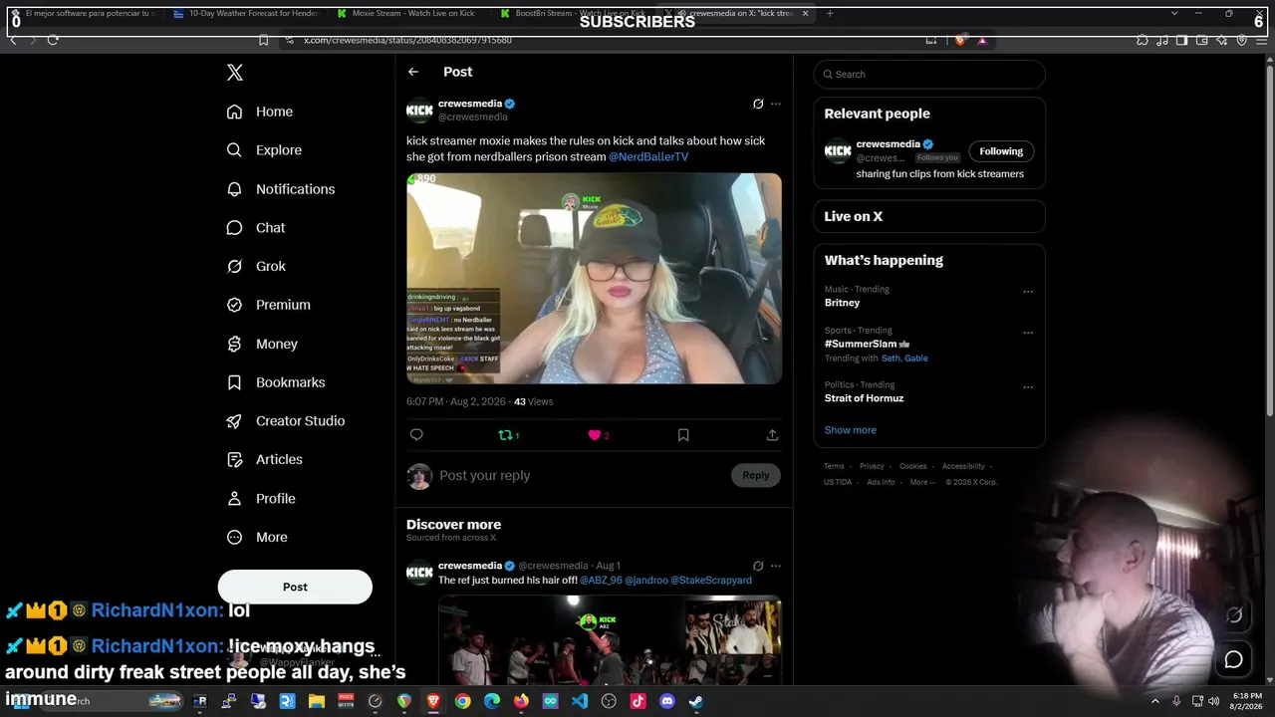Open the Explore page
This screenshot has height=717, width=1275.
click(x=264, y=150)
